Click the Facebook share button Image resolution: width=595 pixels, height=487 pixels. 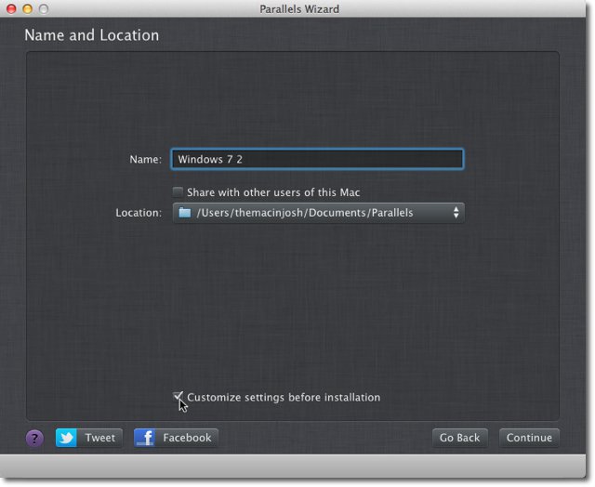(176, 438)
